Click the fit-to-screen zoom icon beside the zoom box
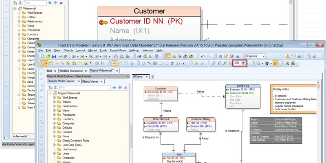The width and height of the screenshot is (326, 163). point(231,63)
